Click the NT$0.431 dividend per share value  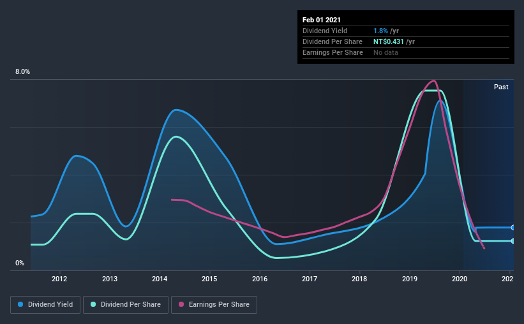pyautogui.click(x=388, y=41)
